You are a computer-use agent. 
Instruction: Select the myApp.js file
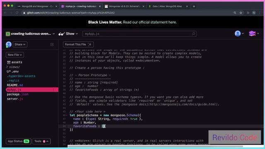click(32, 90)
